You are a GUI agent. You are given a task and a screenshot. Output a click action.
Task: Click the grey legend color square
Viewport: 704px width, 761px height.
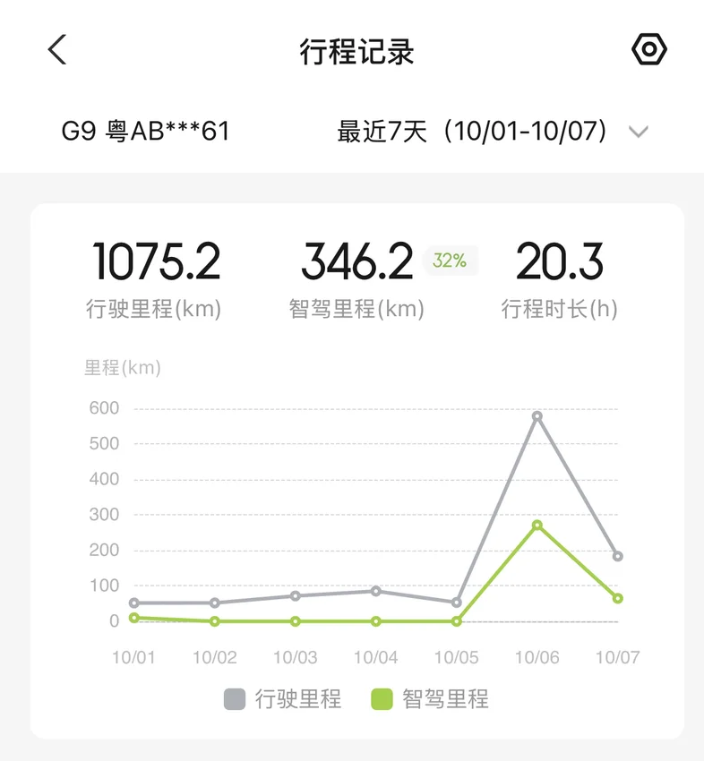coord(235,699)
